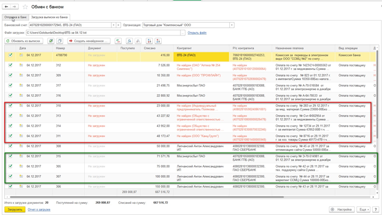Click the Списано column header
Image resolution: width=382 pixels, height=215 pixels.
tap(157, 48)
